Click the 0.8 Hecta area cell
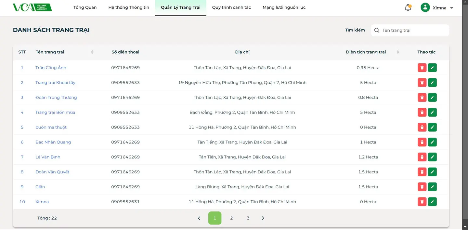This screenshot has height=230, width=468. (x=368, y=98)
